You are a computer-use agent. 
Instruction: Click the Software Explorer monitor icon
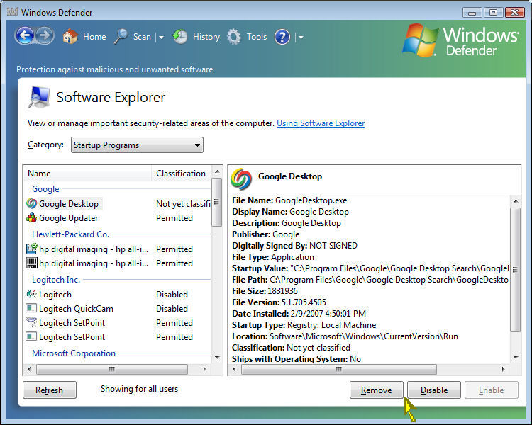39,97
